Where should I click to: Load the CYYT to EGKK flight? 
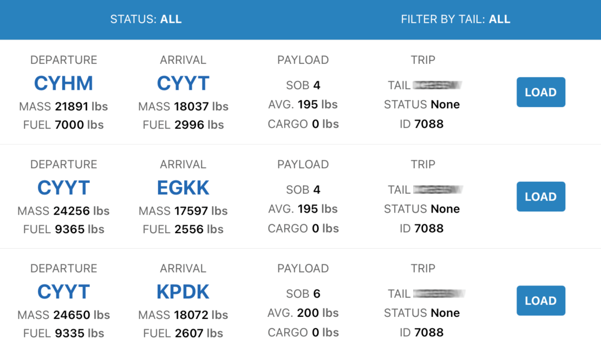(541, 197)
